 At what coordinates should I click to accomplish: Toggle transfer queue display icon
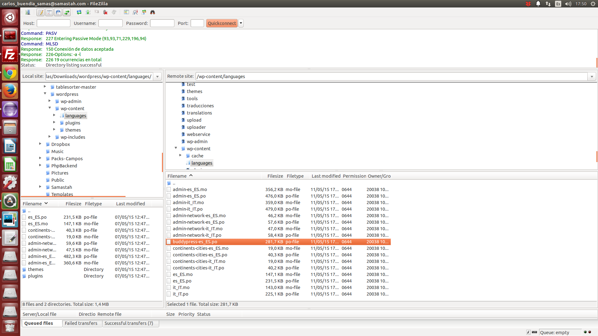67,12
